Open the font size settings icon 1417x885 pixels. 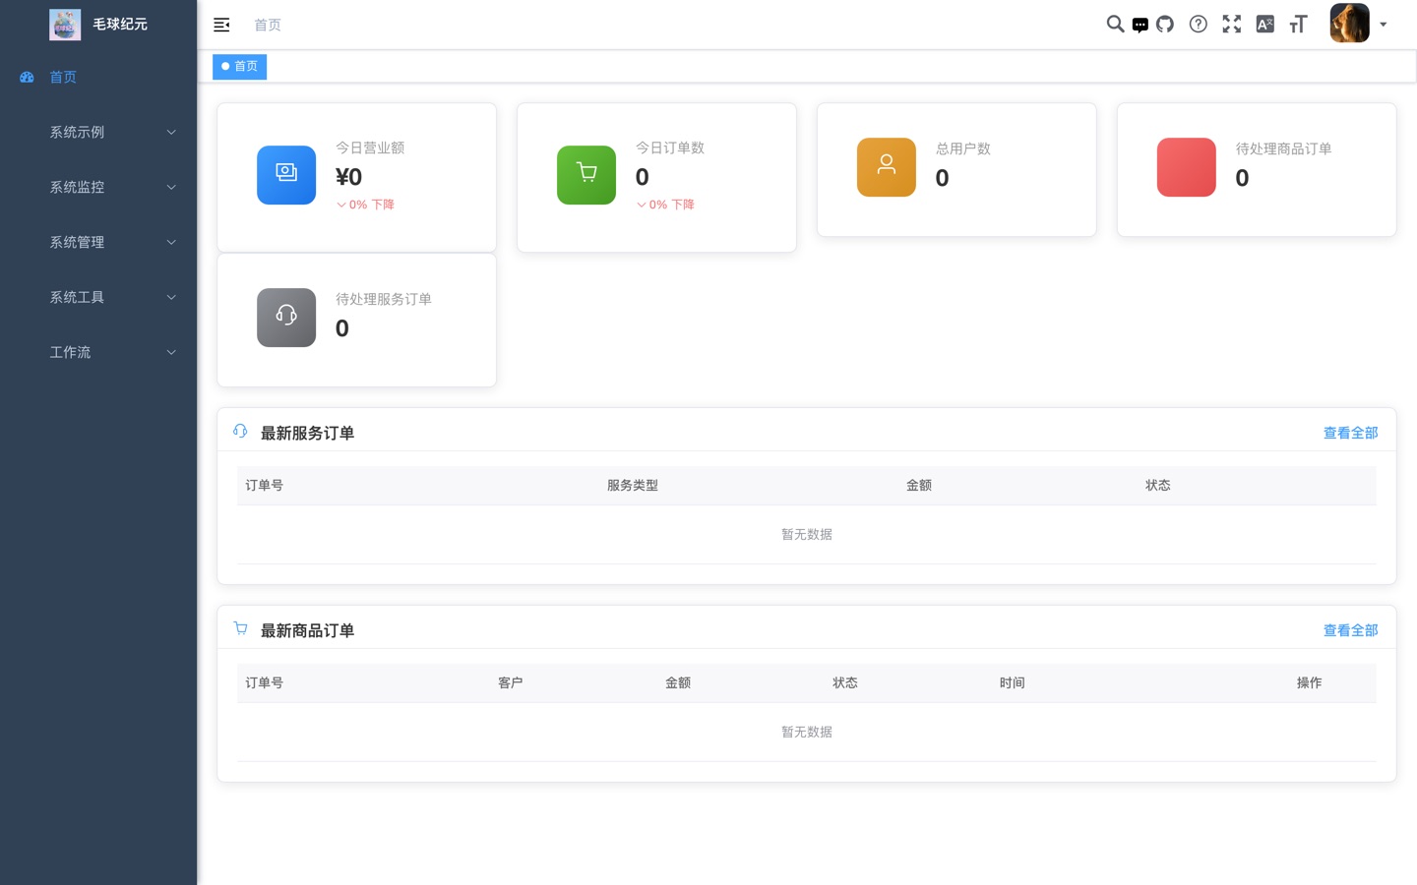tap(1298, 24)
